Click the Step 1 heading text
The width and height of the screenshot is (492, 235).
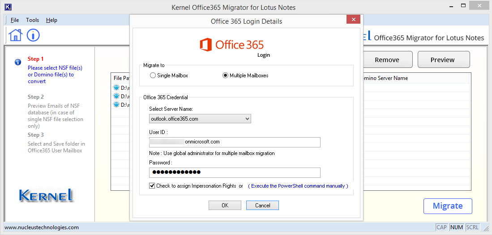[x=35, y=59]
